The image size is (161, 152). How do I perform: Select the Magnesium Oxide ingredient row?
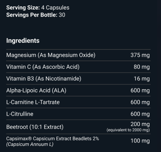pos(79,55)
